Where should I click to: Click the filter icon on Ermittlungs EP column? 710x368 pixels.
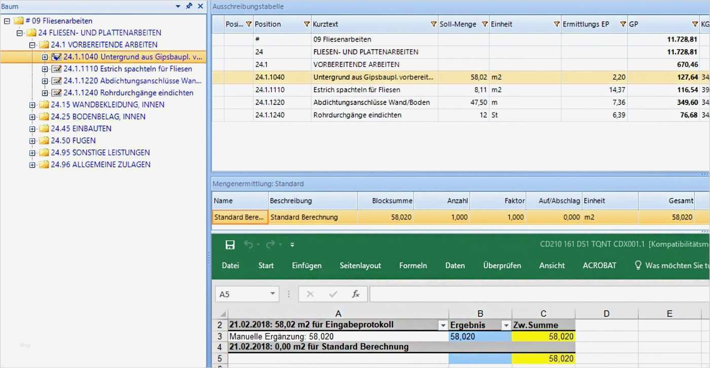click(x=622, y=24)
